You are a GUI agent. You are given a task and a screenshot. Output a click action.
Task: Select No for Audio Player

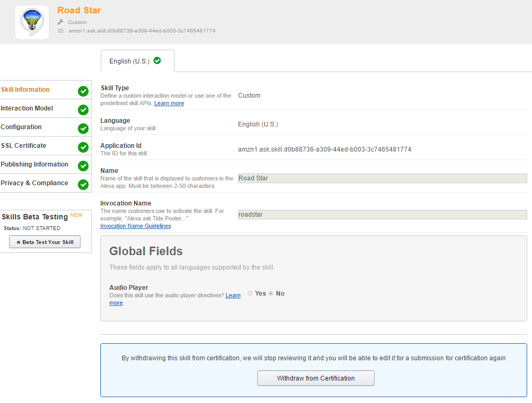pyautogui.click(x=271, y=294)
